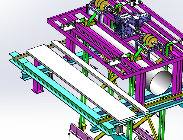Viewport: 183px width, 140px height.
Task: Select the pink rail at the bottom left
Action: pos(81,132)
